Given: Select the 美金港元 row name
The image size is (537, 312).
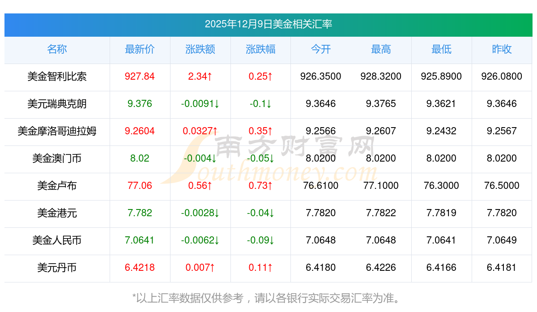Looking at the screenshot, I should coord(57,213).
